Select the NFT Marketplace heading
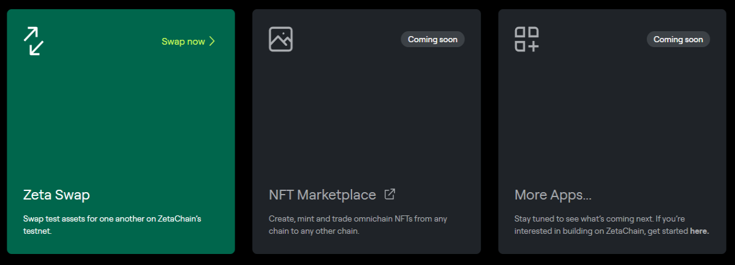Viewport: 735px width, 265px height. click(322, 195)
